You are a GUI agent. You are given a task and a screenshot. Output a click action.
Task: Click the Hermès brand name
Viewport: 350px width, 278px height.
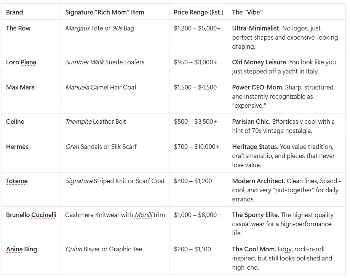[17, 147]
